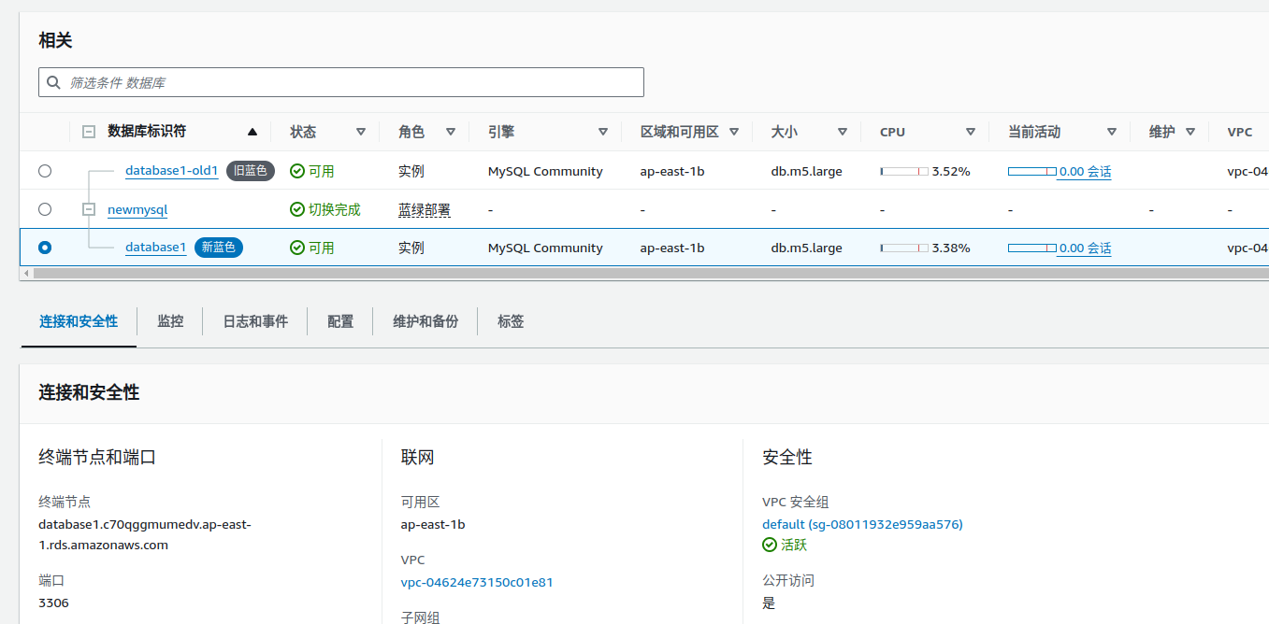Screen dimensions: 1269x624
Task: Open the 0.00 会话 link for database1-old1
Action: (1086, 172)
